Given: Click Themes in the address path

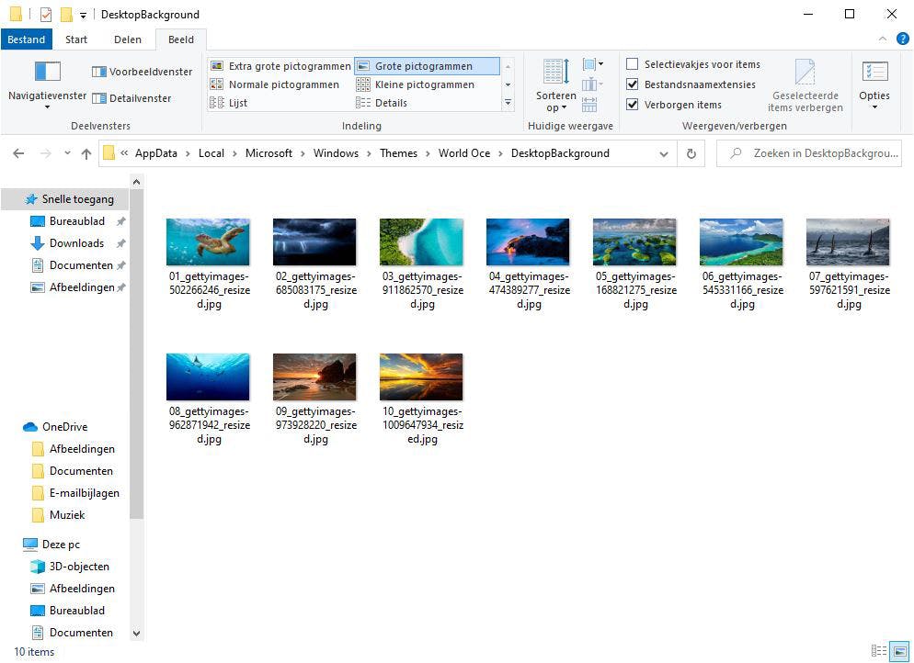Looking at the screenshot, I should coord(399,153).
